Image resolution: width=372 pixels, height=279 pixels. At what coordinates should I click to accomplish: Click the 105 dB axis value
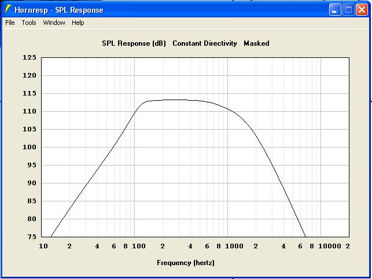coord(30,129)
